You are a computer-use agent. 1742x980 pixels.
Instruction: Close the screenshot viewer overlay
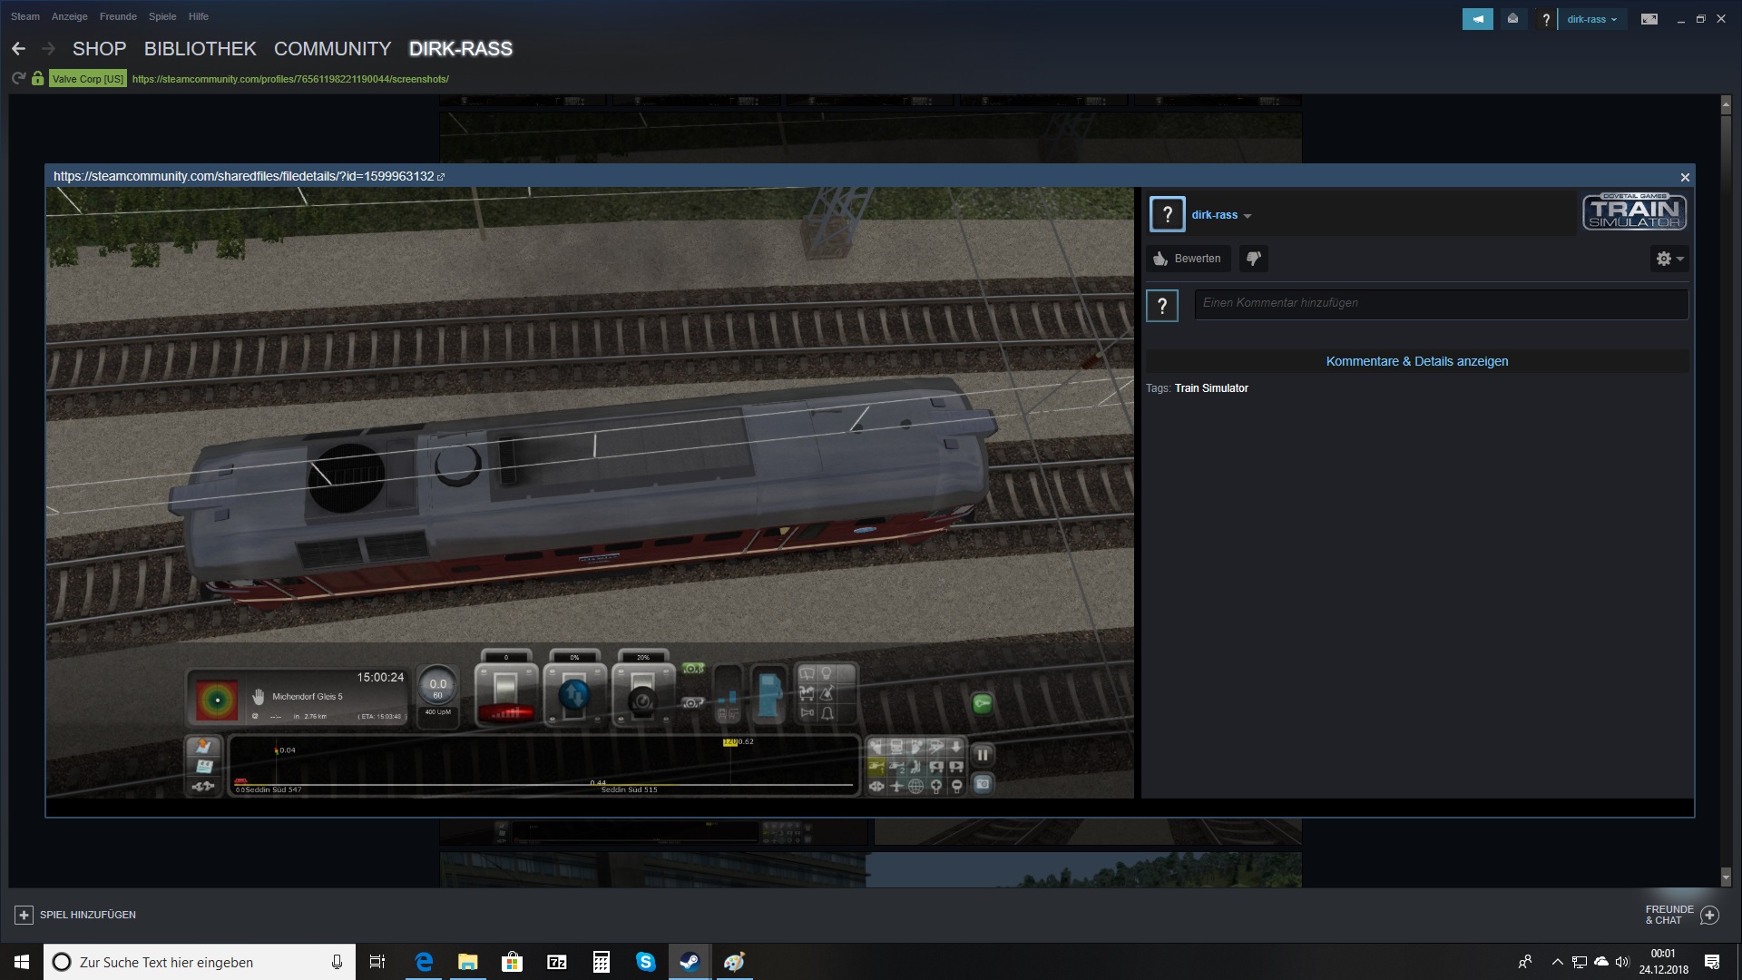click(x=1685, y=177)
